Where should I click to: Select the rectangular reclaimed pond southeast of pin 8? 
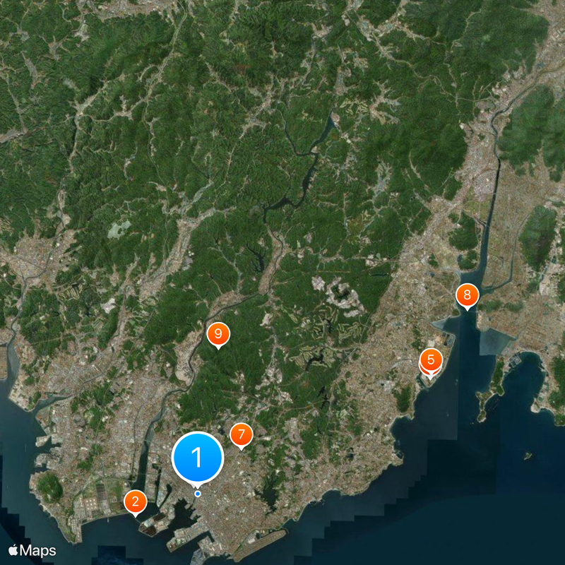pyautogui.click(x=496, y=341)
